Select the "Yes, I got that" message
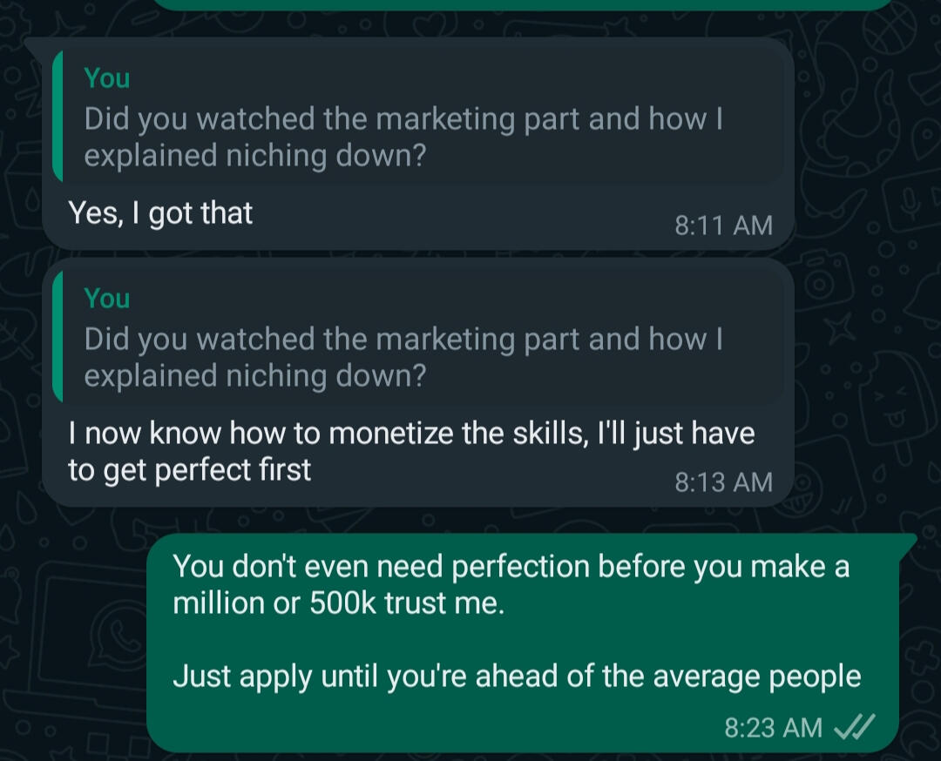This screenshot has width=941, height=761. (161, 213)
